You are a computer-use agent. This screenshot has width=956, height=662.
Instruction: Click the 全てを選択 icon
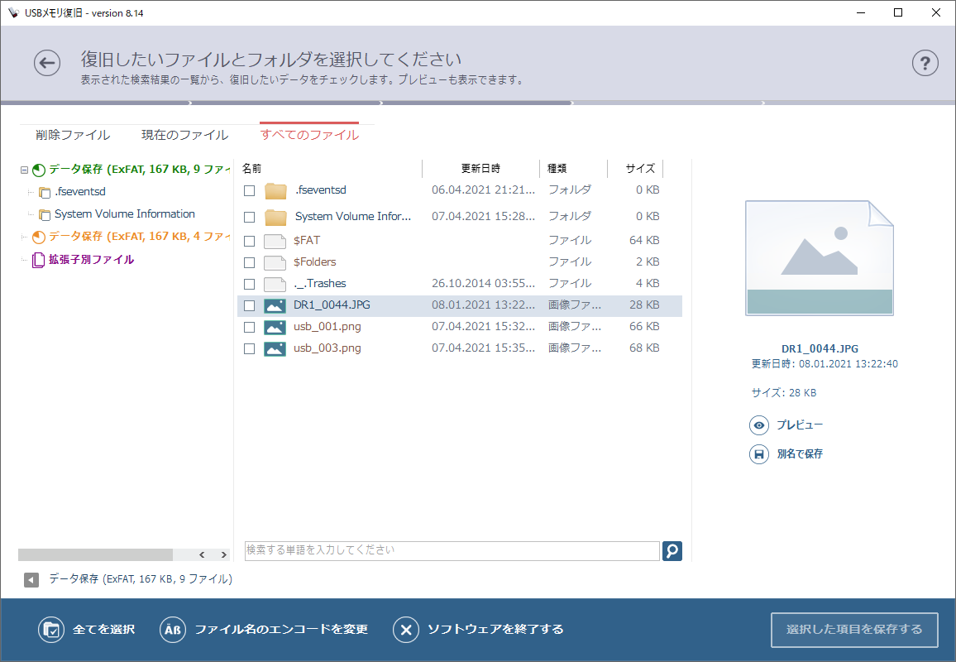(x=51, y=630)
